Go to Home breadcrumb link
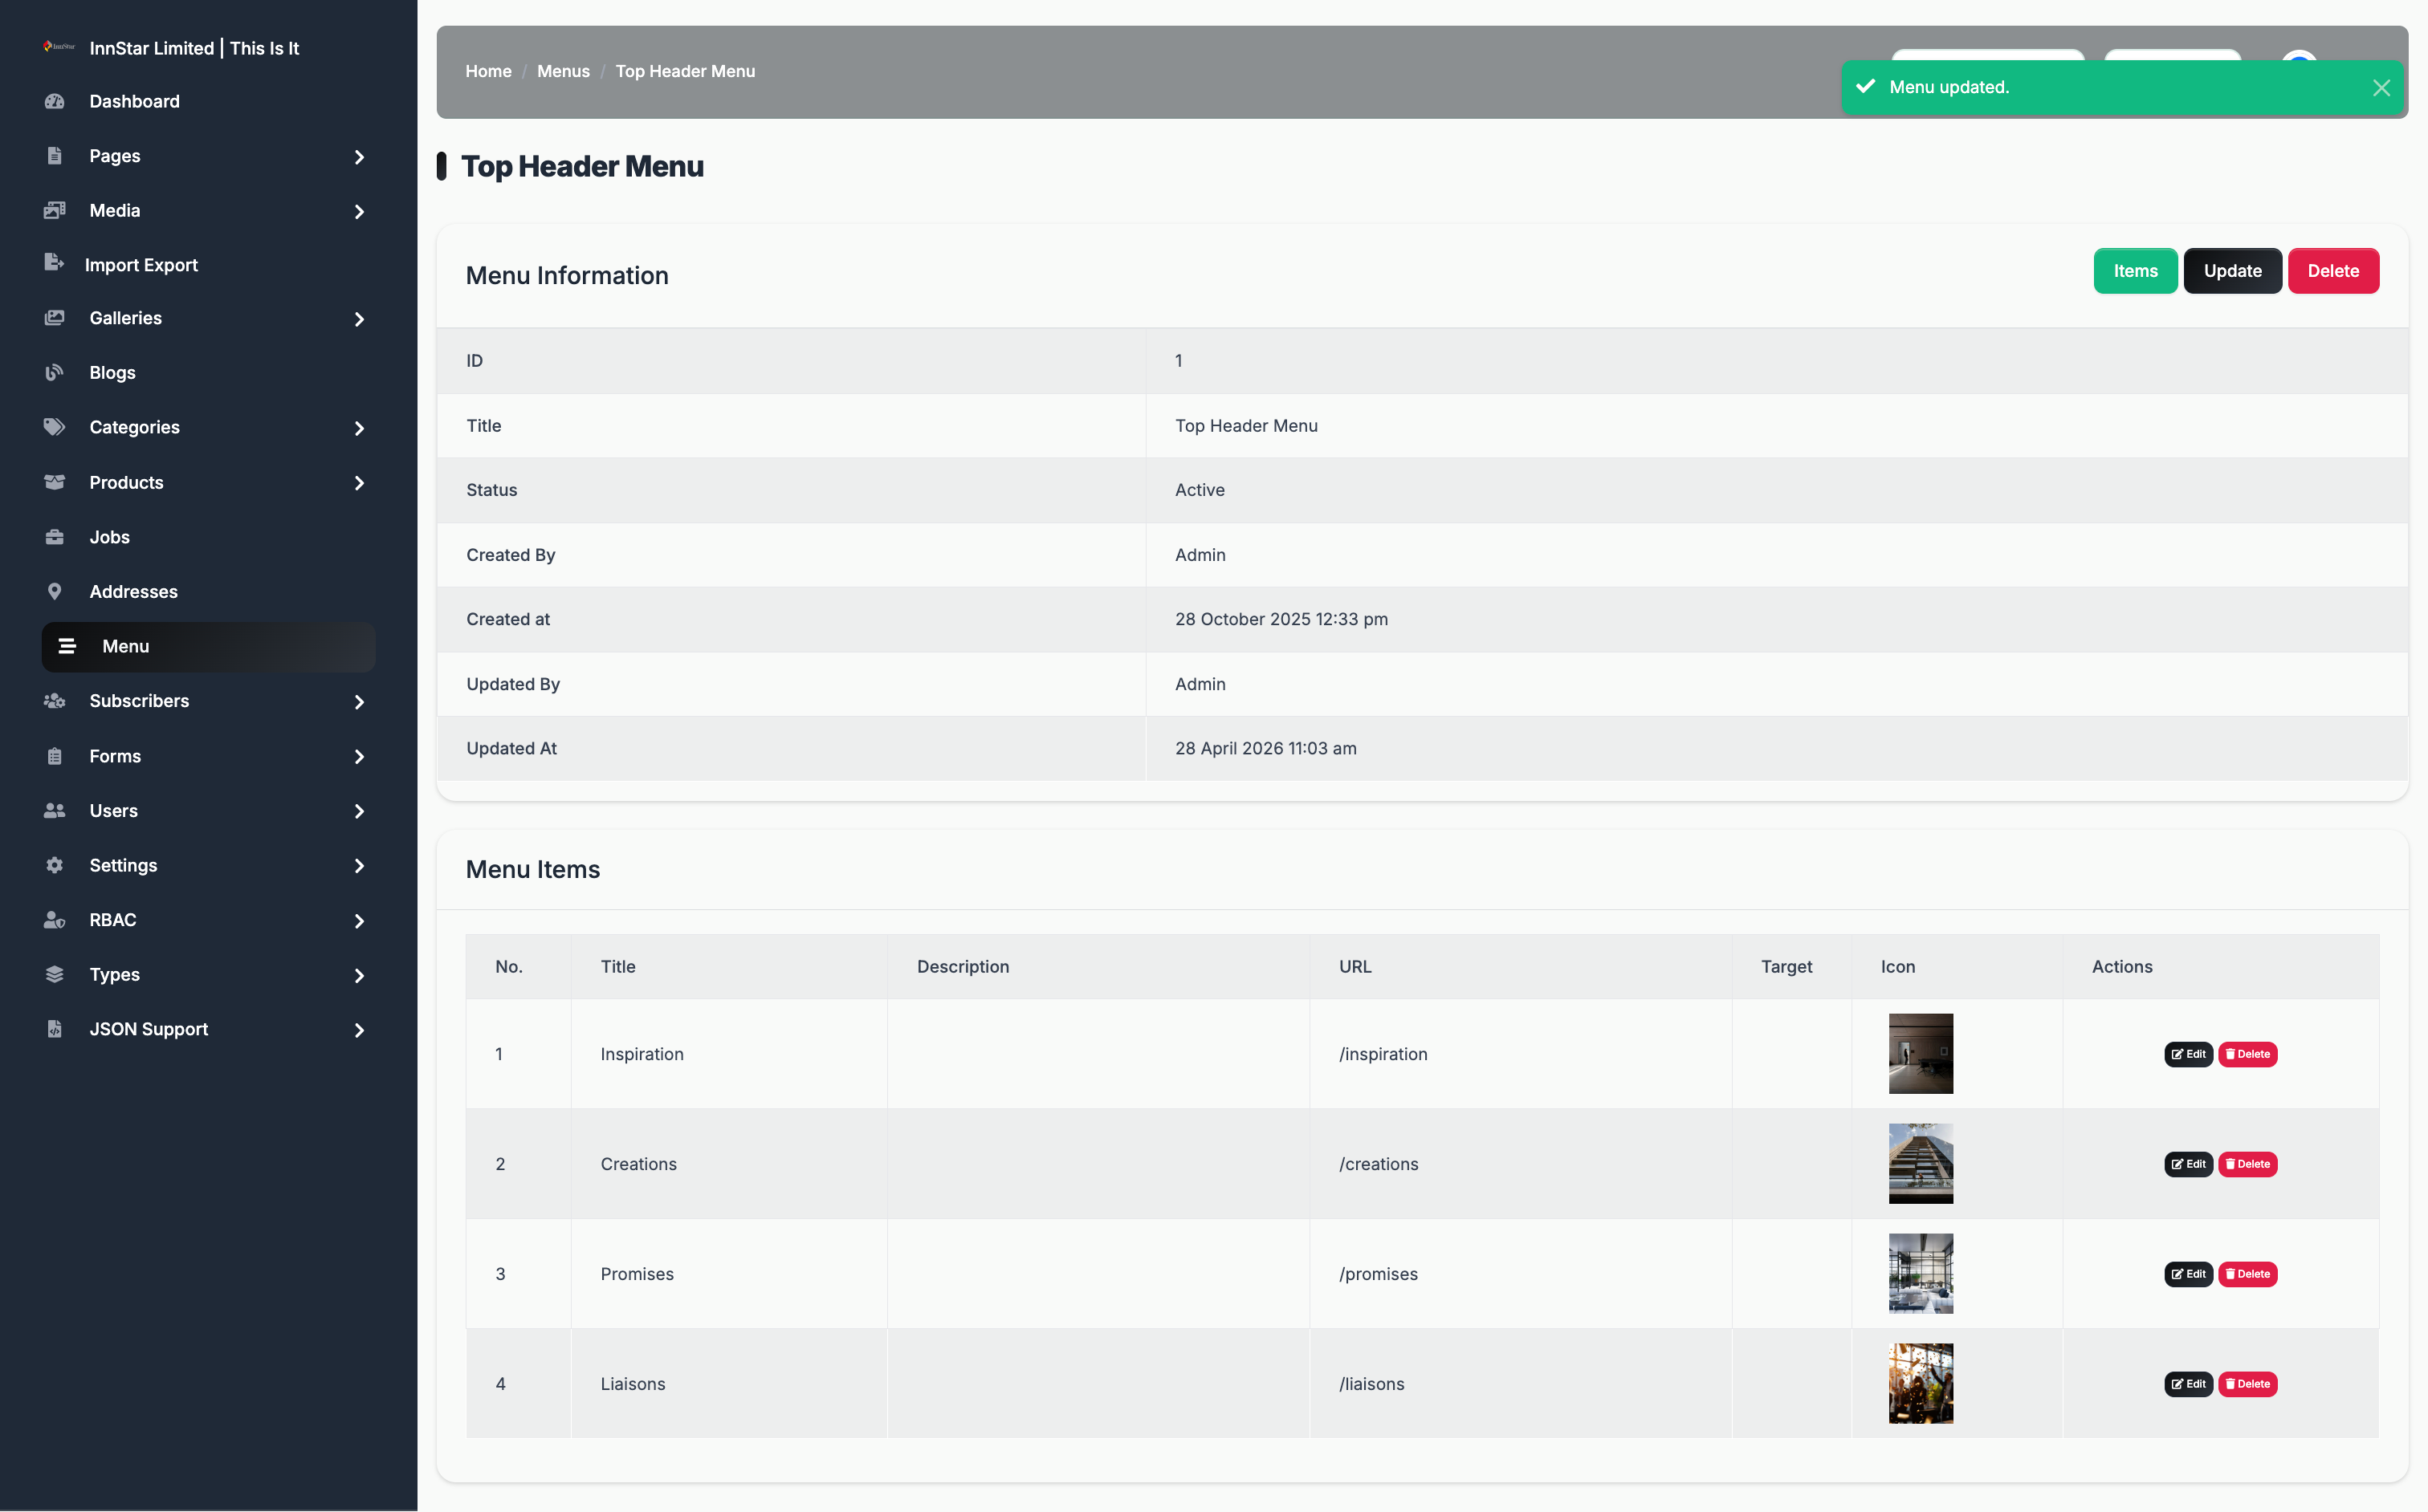 488,71
